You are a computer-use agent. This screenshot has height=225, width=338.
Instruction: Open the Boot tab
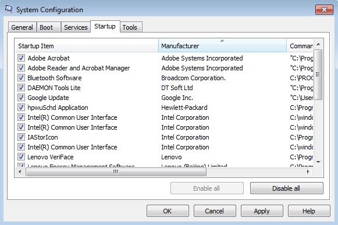tap(48, 27)
